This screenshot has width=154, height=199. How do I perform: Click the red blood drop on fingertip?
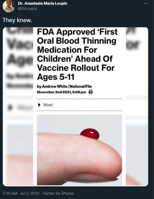click(90, 134)
